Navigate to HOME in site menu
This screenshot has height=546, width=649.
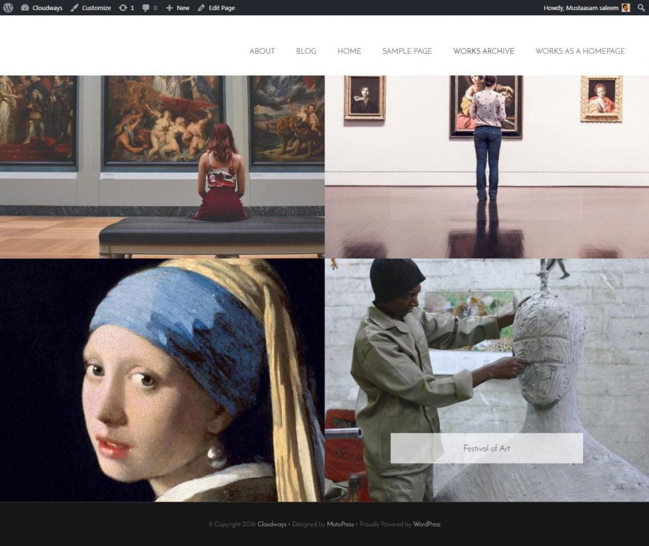pyautogui.click(x=349, y=51)
